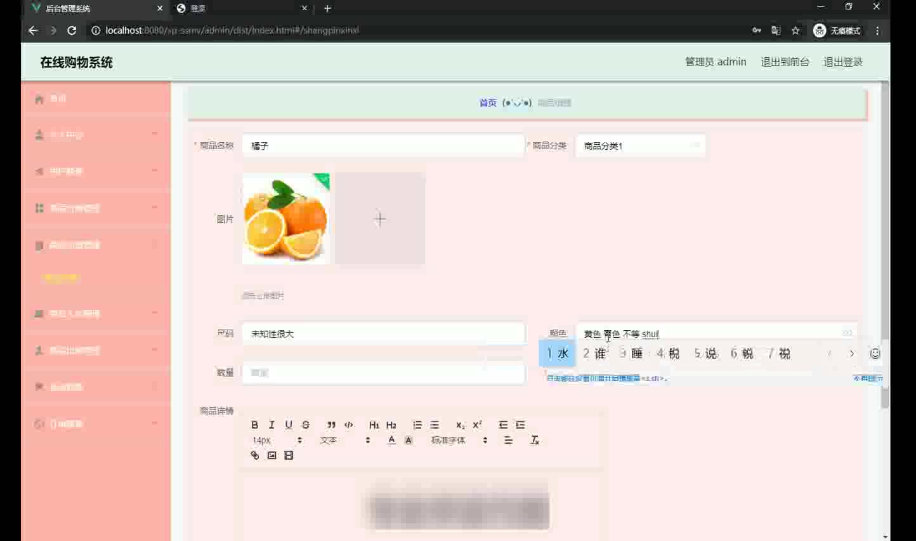Select the uploaded orange image thumbnail
The height and width of the screenshot is (541, 916).
286,218
